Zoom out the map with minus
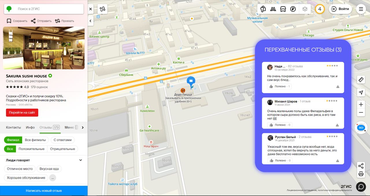The width and height of the screenshot is (370, 196). [x=361, y=112]
